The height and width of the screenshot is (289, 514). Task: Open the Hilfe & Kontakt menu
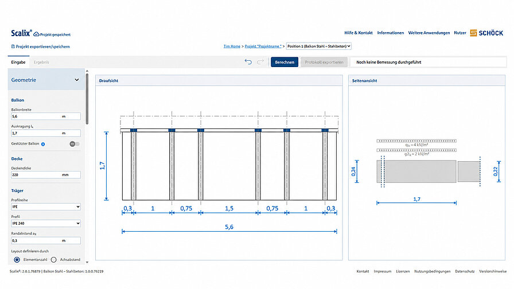pos(359,33)
